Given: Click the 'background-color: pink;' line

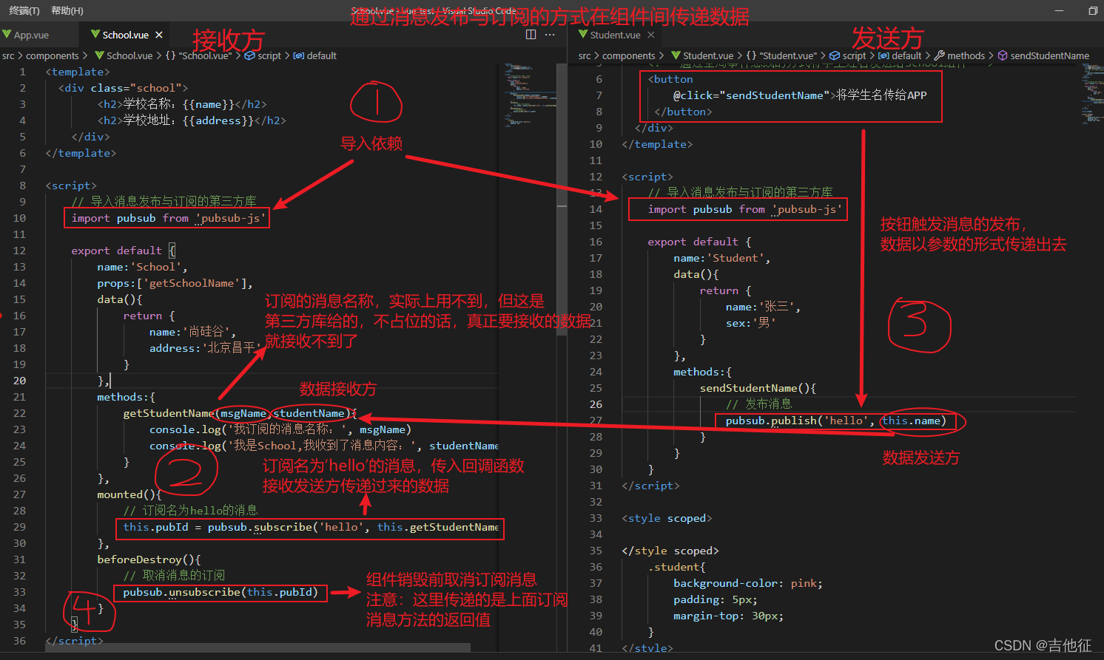Looking at the screenshot, I should click(748, 583).
